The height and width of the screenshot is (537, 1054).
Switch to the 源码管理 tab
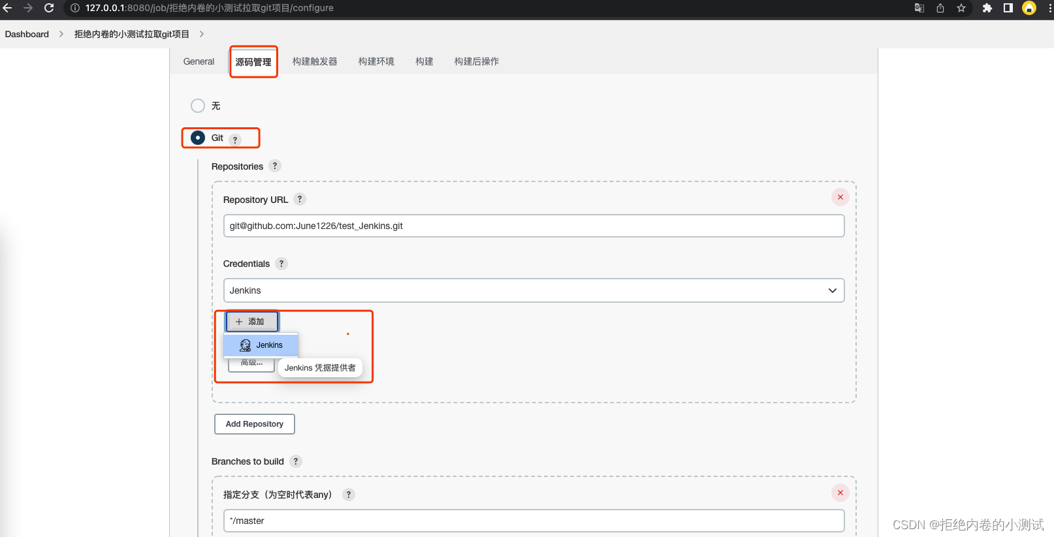click(x=253, y=62)
